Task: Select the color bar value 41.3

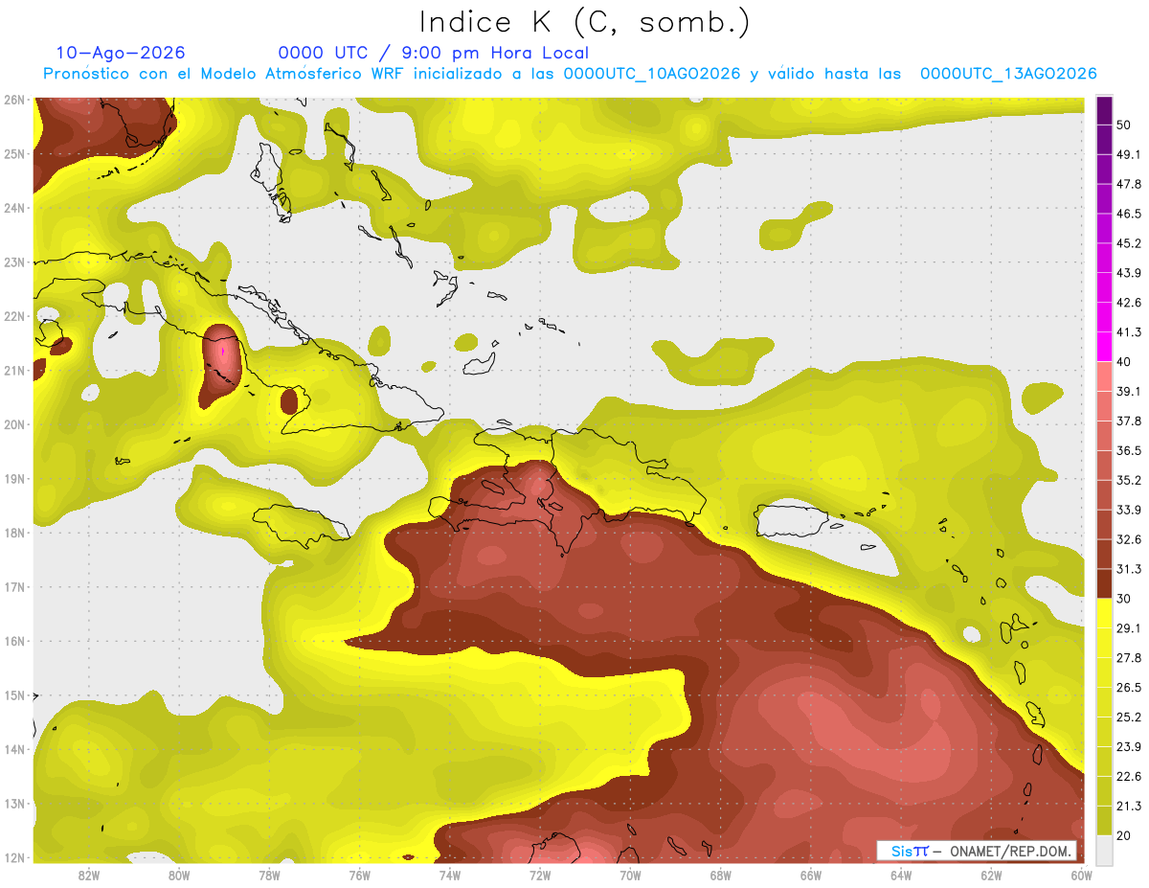Action: [1128, 332]
